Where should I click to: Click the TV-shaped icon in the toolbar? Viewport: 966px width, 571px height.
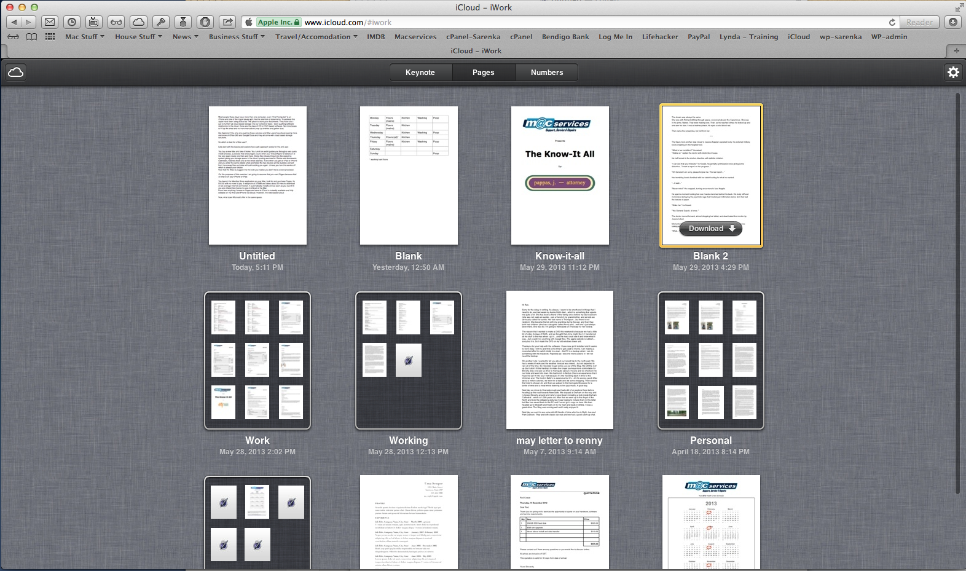[93, 22]
